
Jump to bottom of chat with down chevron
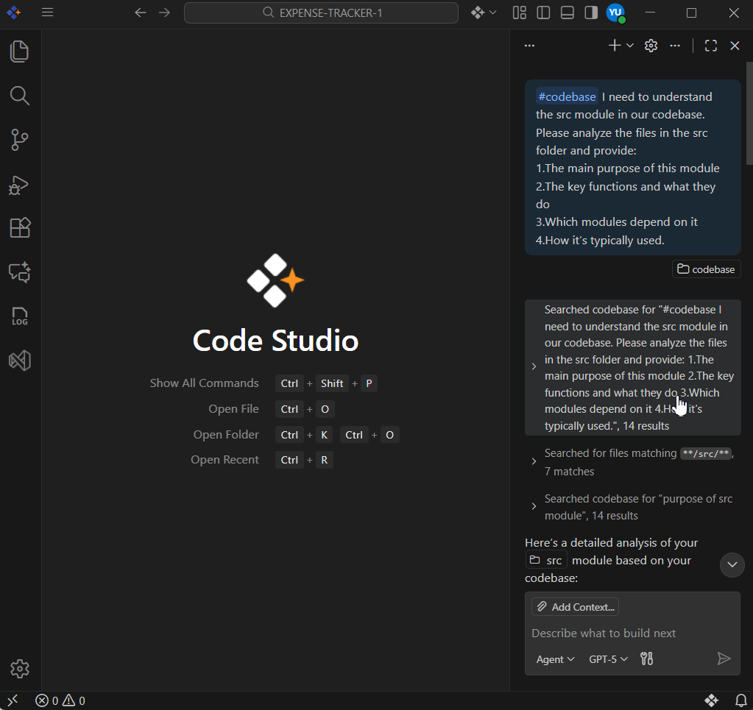[x=732, y=564]
